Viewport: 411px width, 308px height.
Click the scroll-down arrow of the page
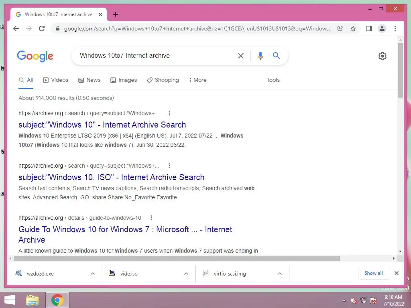tap(400, 251)
